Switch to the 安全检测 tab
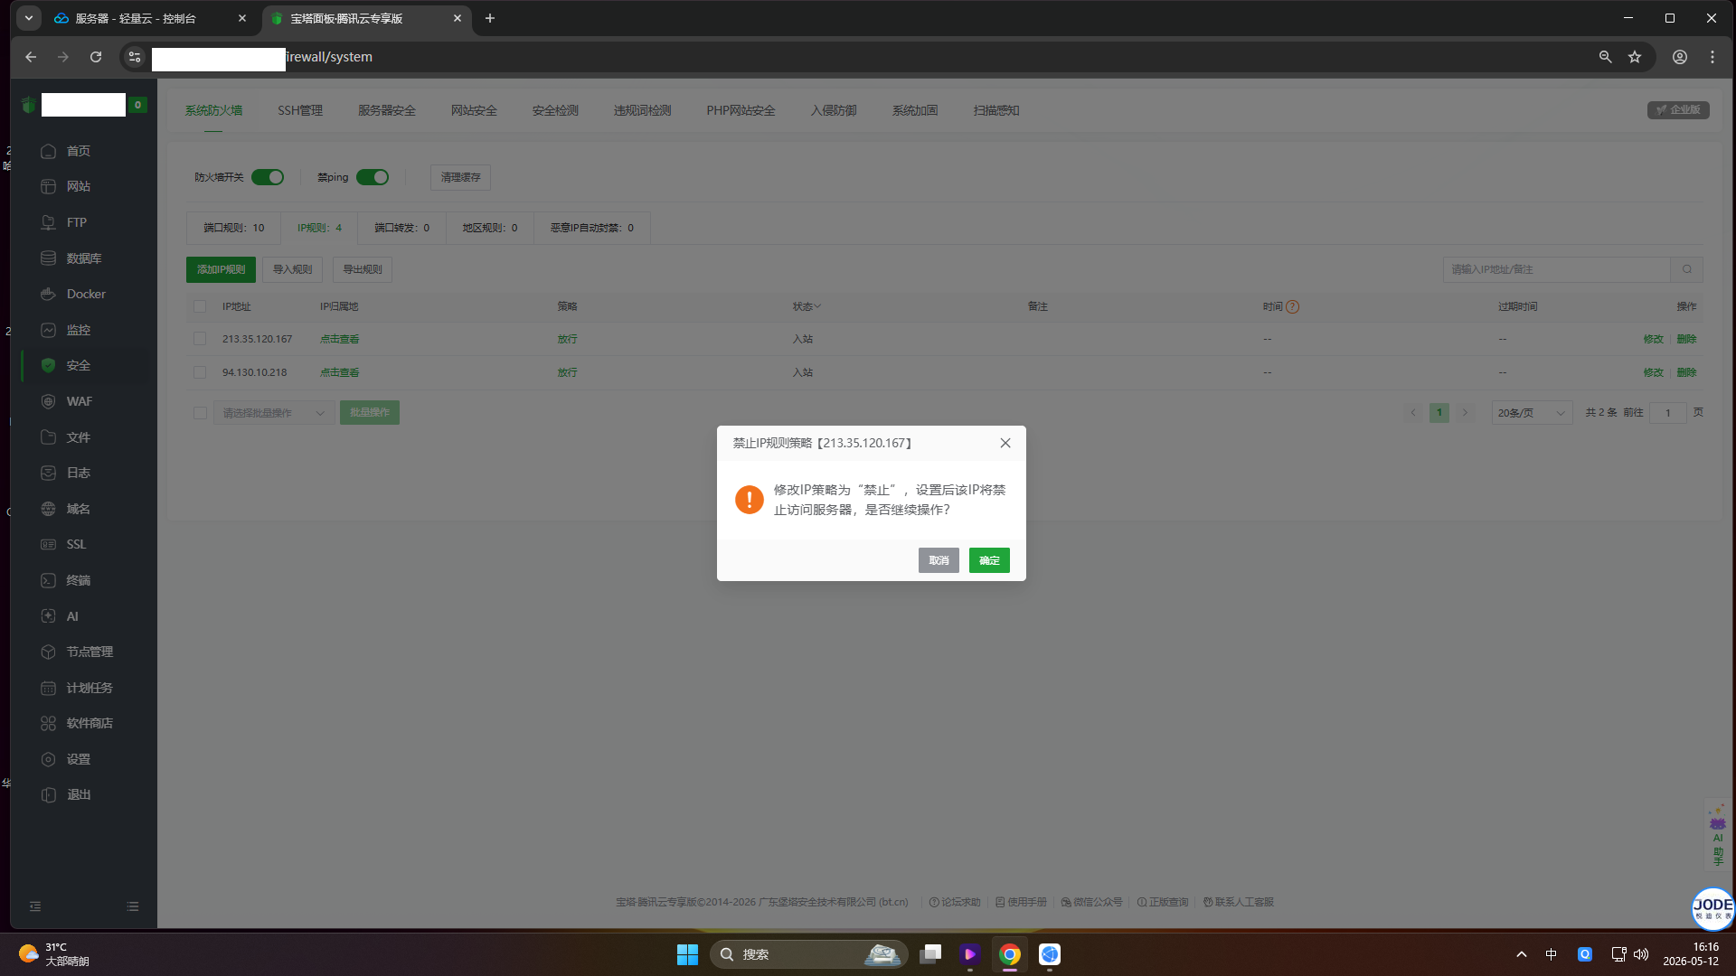Image resolution: width=1736 pixels, height=976 pixels. coord(555,110)
